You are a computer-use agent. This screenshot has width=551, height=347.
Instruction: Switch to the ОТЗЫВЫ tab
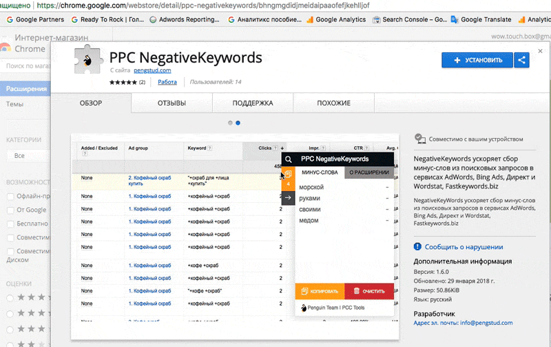pos(171,103)
